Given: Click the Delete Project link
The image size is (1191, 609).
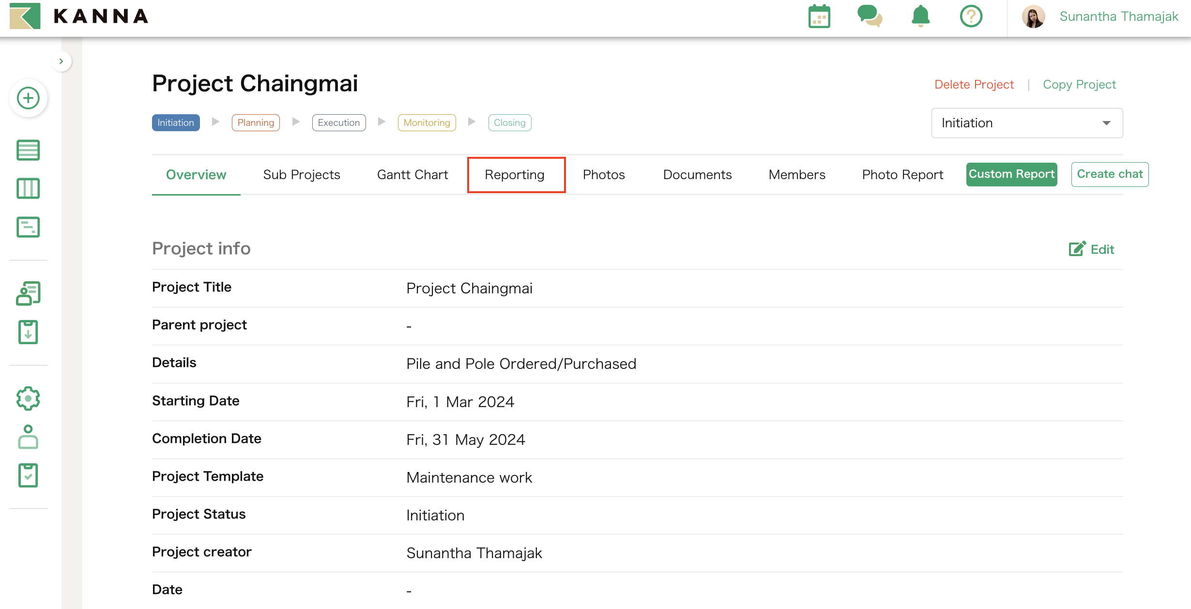Looking at the screenshot, I should tap(974, 85).
